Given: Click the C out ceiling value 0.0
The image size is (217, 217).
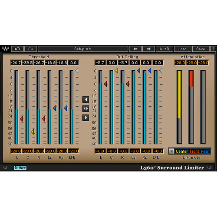Looking at the screenshot, I should [112, 62].
